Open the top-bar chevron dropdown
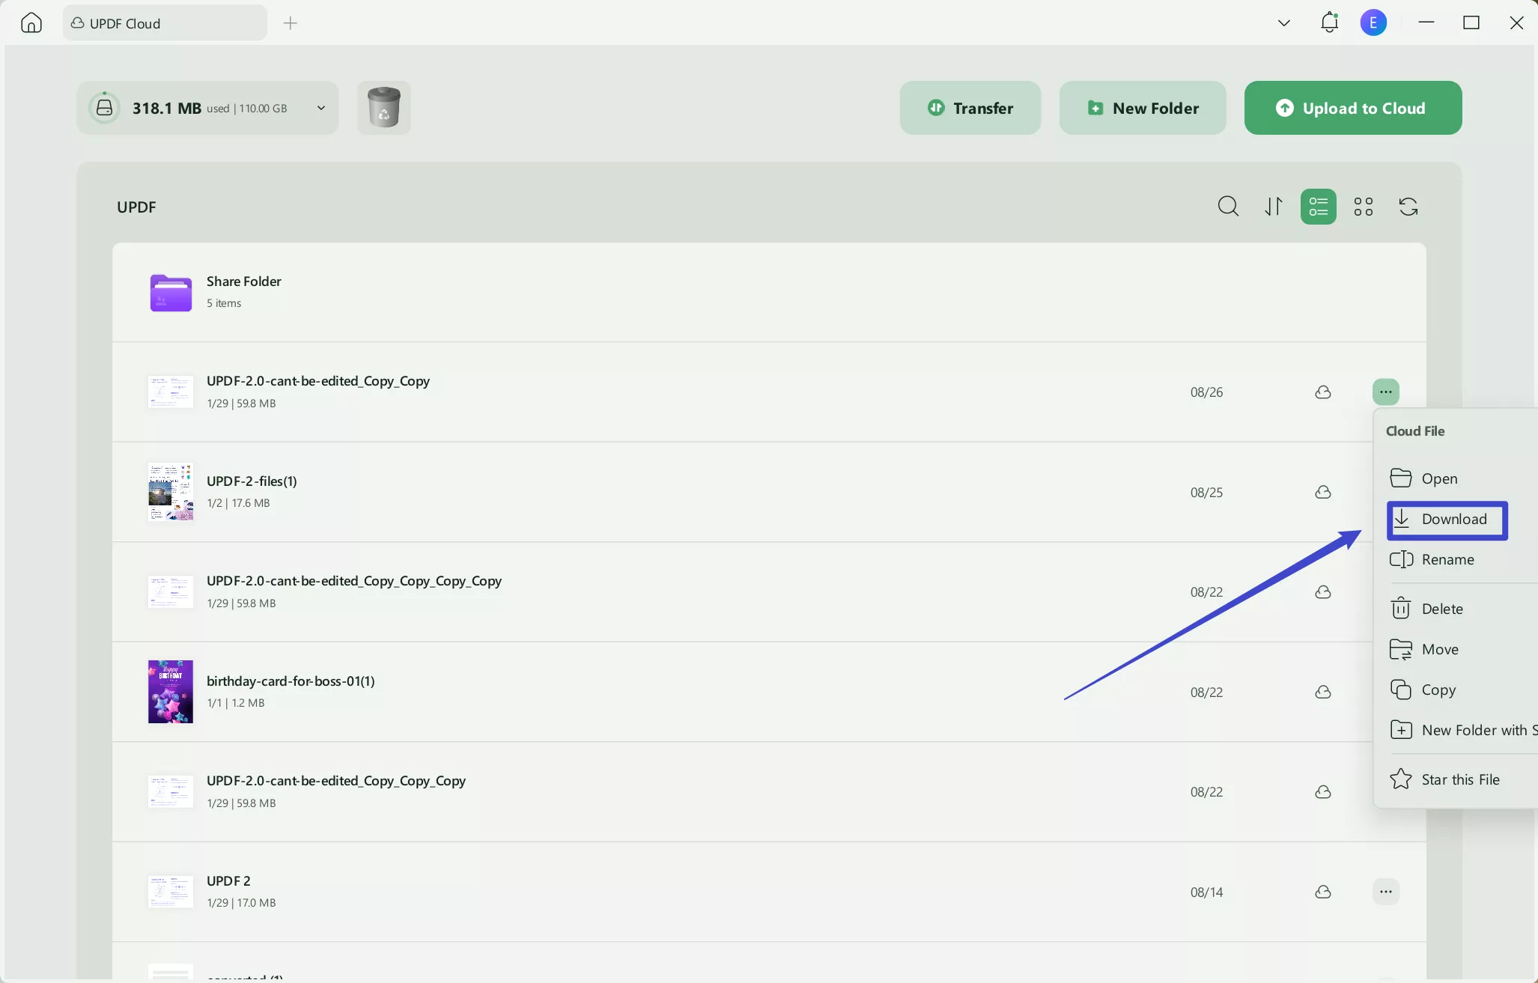 (x=1283, y=22)
